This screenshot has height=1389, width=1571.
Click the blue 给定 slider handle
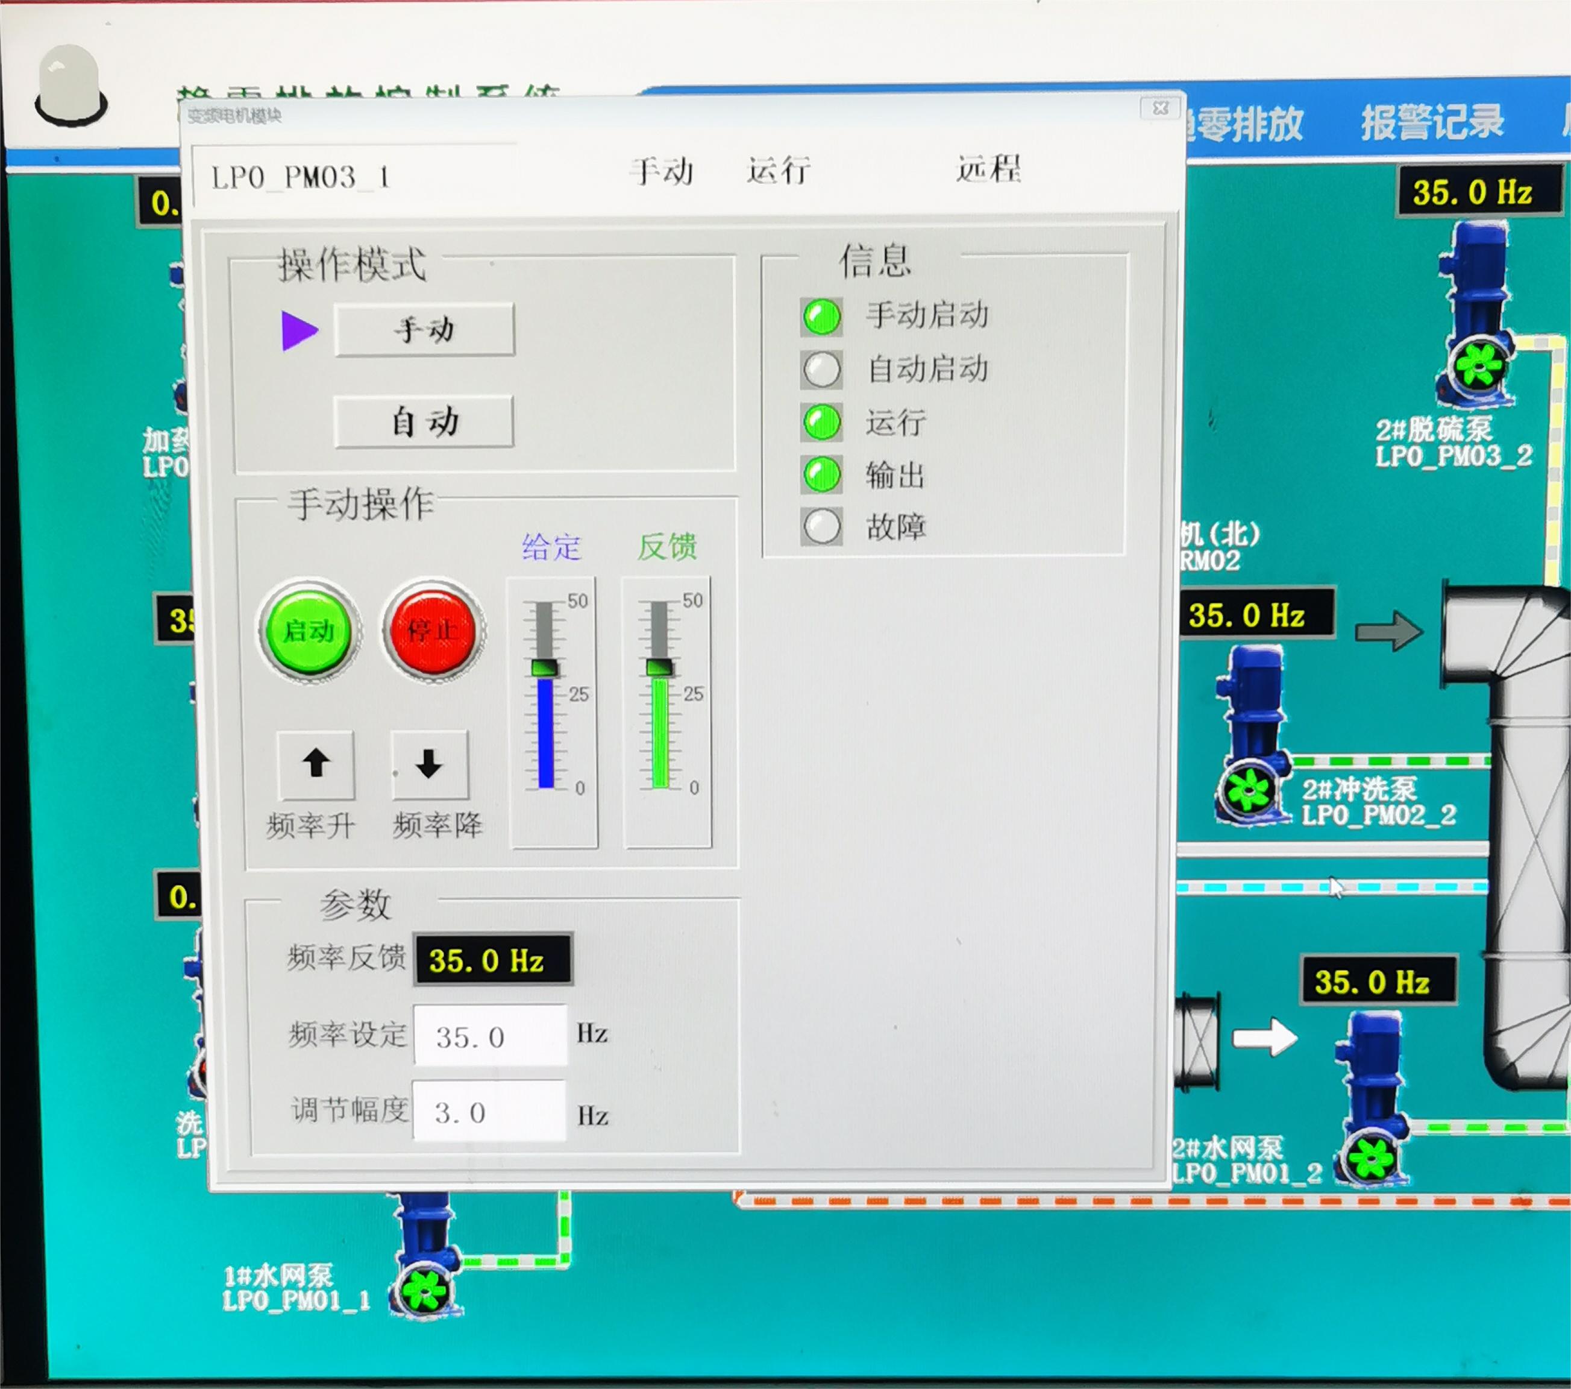544,667
